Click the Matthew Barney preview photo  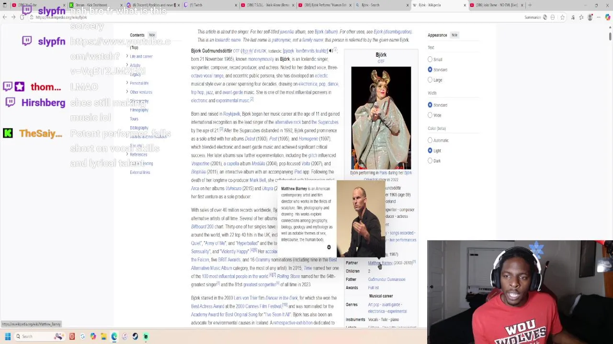click(361, 219)
